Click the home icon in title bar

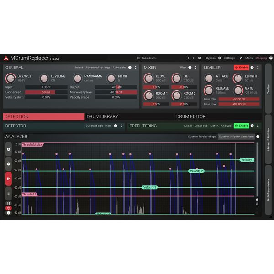241,58
